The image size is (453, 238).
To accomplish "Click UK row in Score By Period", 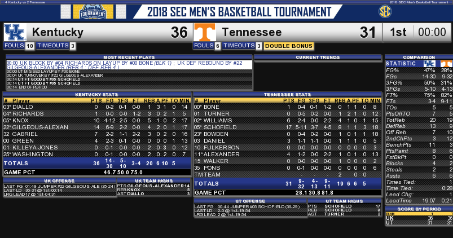I will click(419, 218).
